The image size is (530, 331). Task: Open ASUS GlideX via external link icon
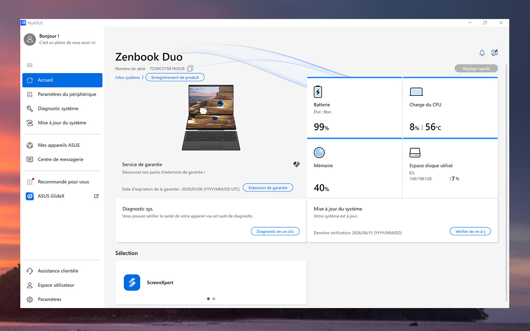point(96,196)
